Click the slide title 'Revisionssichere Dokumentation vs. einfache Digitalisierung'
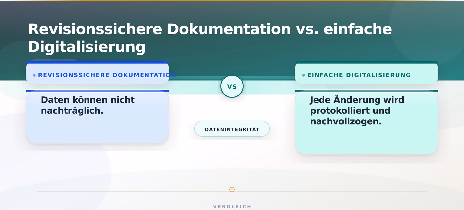The image size is (464, 210). [210, 38]
